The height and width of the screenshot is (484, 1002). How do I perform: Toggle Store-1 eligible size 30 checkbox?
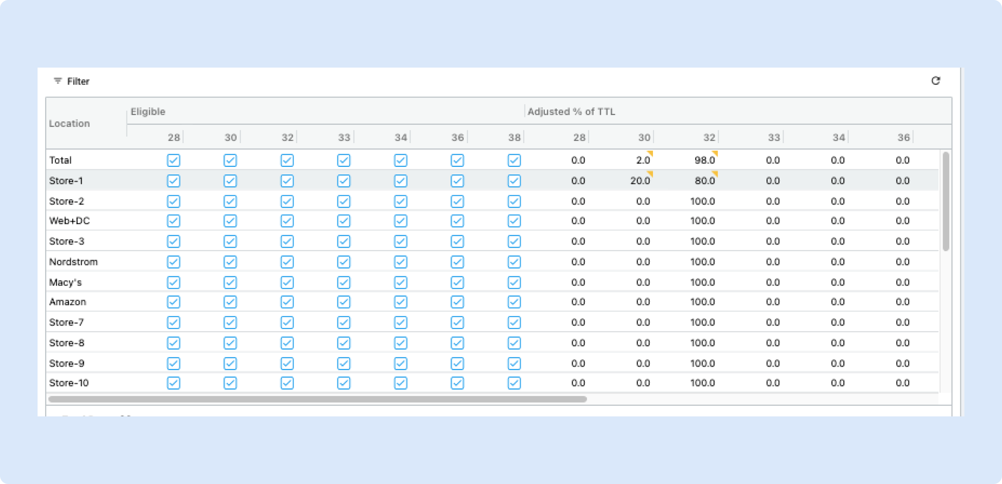(x=230, y=181)
